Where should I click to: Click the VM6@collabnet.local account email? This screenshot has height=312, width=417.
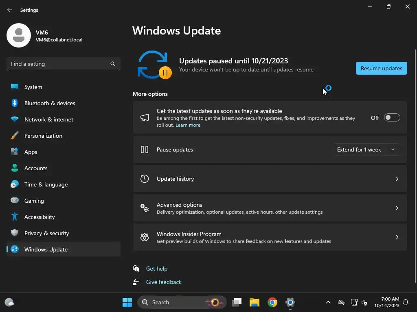coord(59,40)
